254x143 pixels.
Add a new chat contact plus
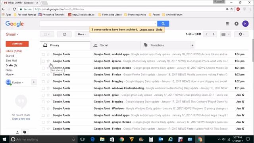coord(34,82)
